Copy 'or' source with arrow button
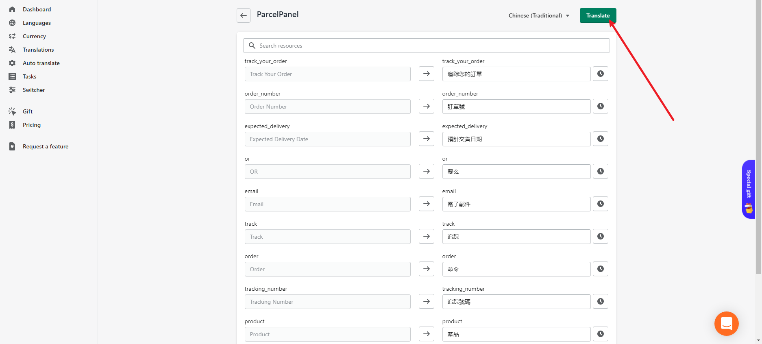Viewport: 762px width, 344px height. click(427, 171)
